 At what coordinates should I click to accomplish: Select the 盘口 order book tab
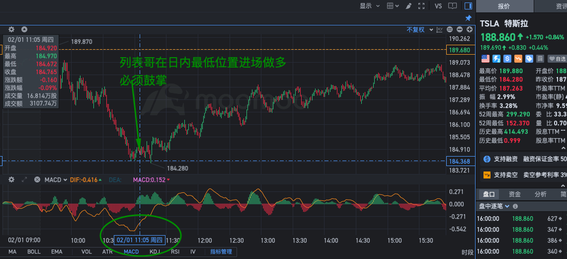pyautogui.click(x=489, y=194)
